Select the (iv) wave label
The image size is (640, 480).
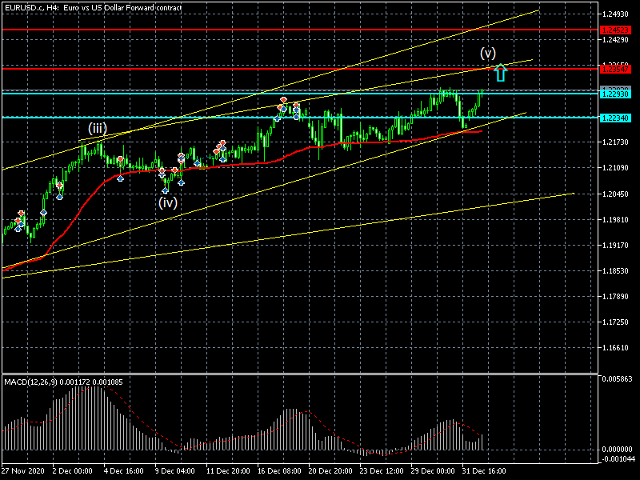[x=166, y=202]
